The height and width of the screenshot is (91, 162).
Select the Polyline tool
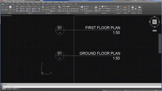tap(6, 8)
